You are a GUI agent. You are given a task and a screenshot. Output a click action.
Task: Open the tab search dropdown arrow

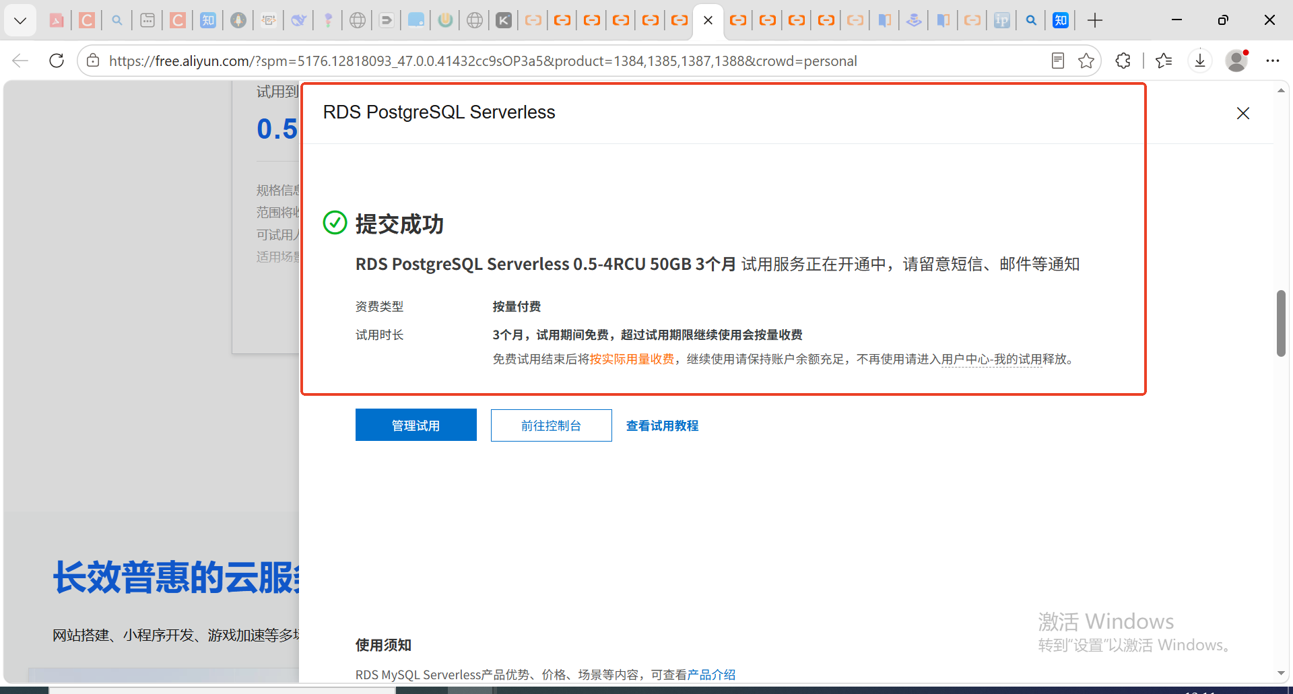[20, 20]
